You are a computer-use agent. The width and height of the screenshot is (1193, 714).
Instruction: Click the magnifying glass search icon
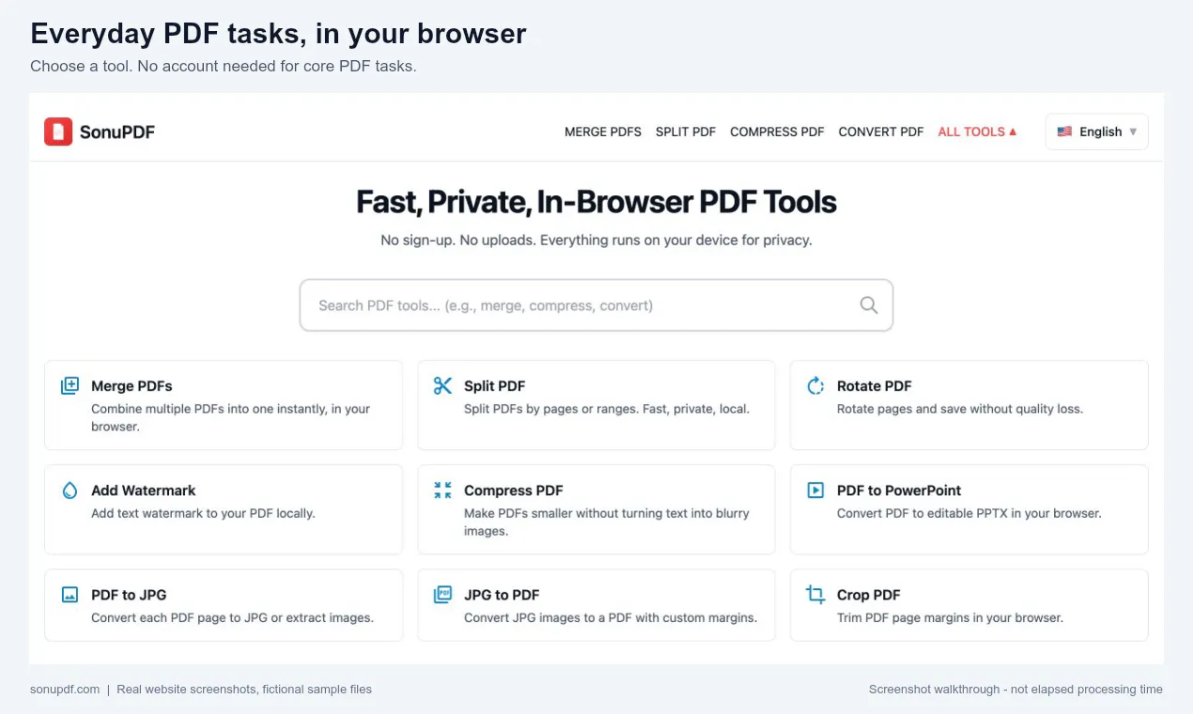[869, 305]
